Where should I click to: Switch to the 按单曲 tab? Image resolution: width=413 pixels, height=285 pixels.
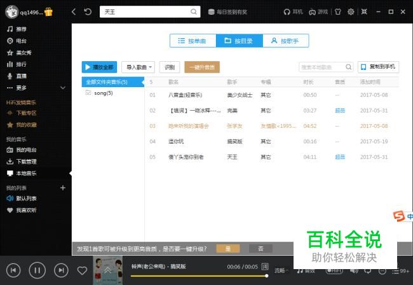click(x=193, y=41)
